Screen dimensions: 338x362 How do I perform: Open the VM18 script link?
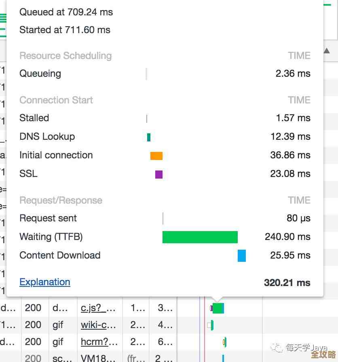[99, 358]
